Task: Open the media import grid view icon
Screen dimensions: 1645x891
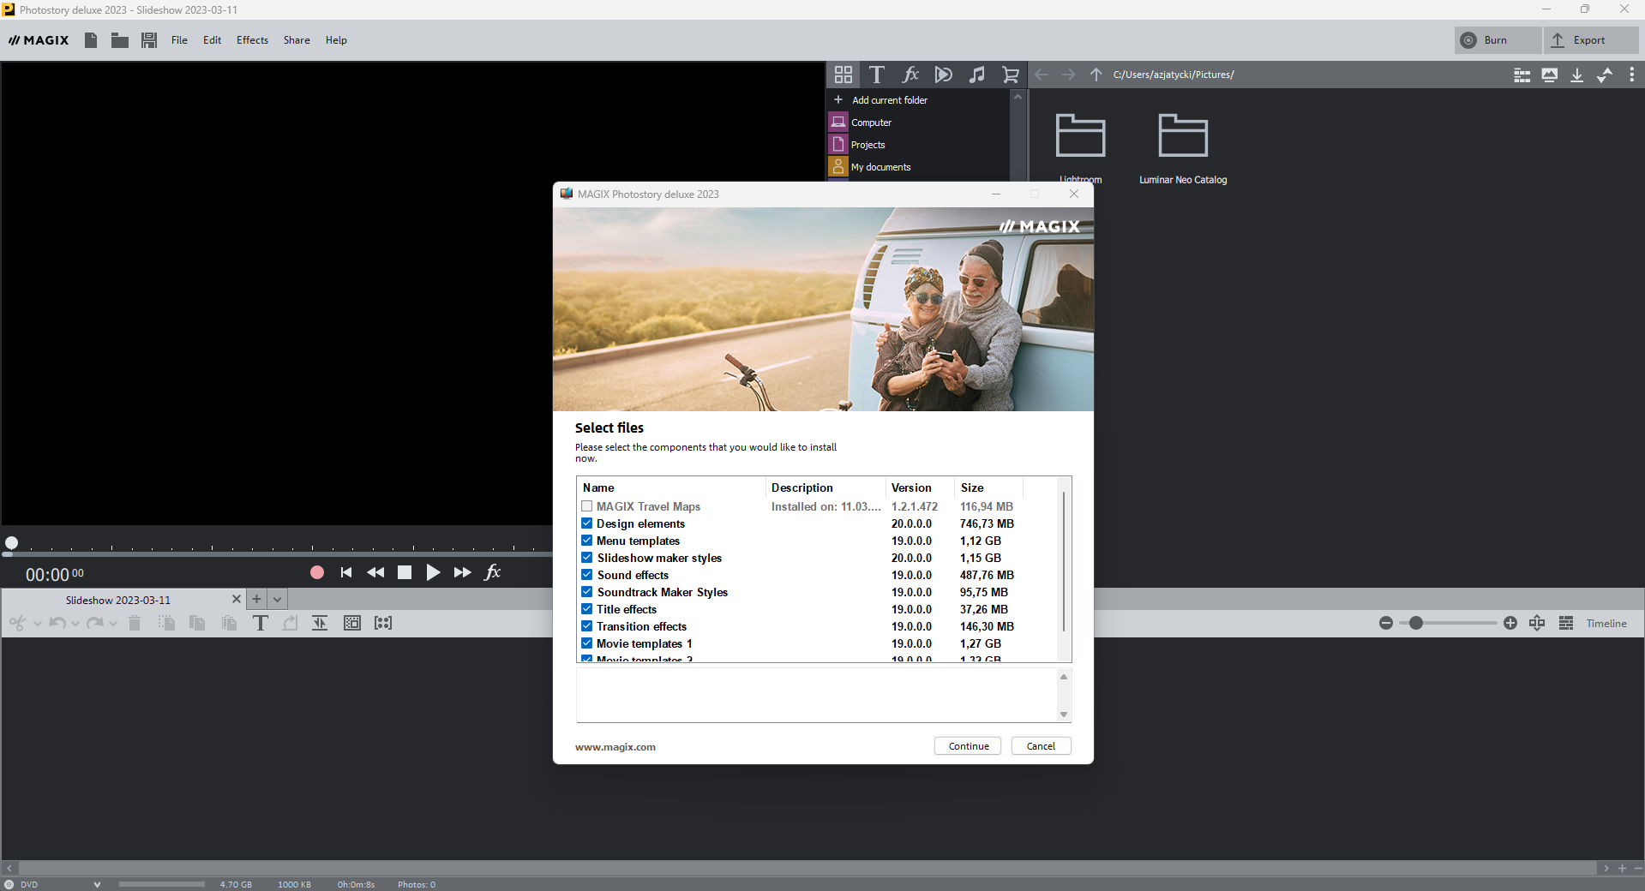Action: 844,75
